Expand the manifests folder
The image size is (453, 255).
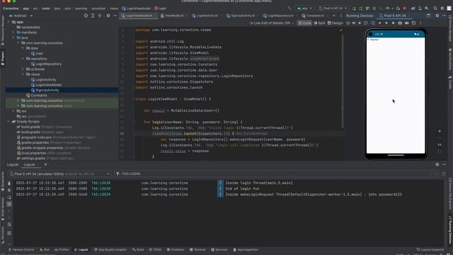click(13, 33)
